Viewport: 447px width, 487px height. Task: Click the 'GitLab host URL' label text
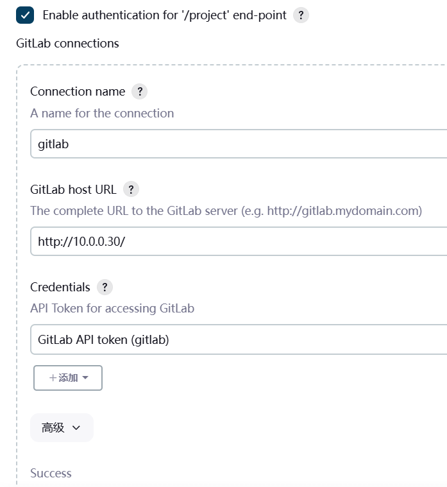click(73, 189)
